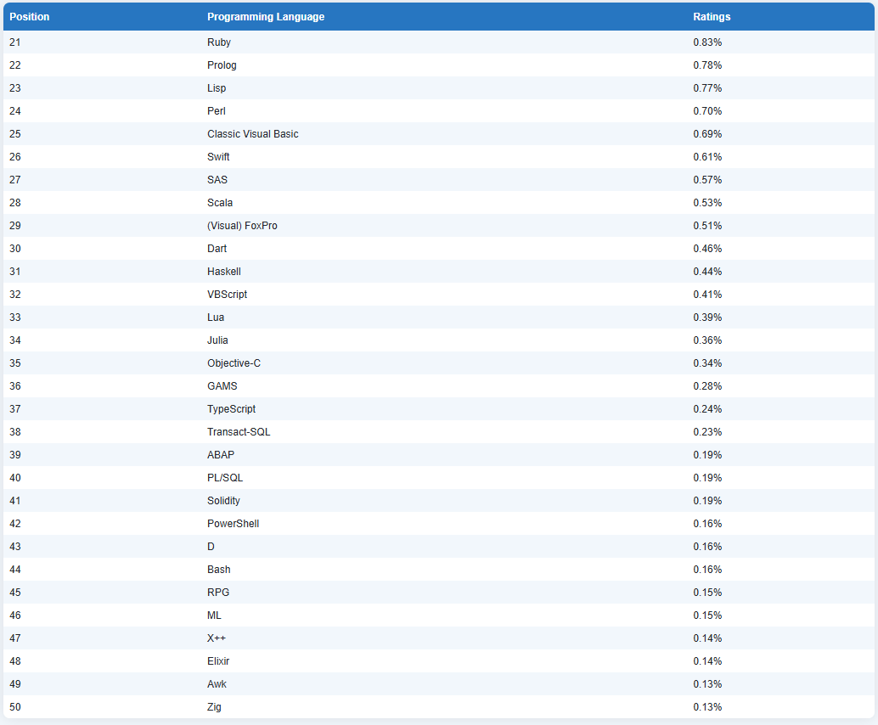Image resolution: width=878 pixels, height=725 pixels.
Task: Select the Objective-C row name
Action: [x=234, y=363]
